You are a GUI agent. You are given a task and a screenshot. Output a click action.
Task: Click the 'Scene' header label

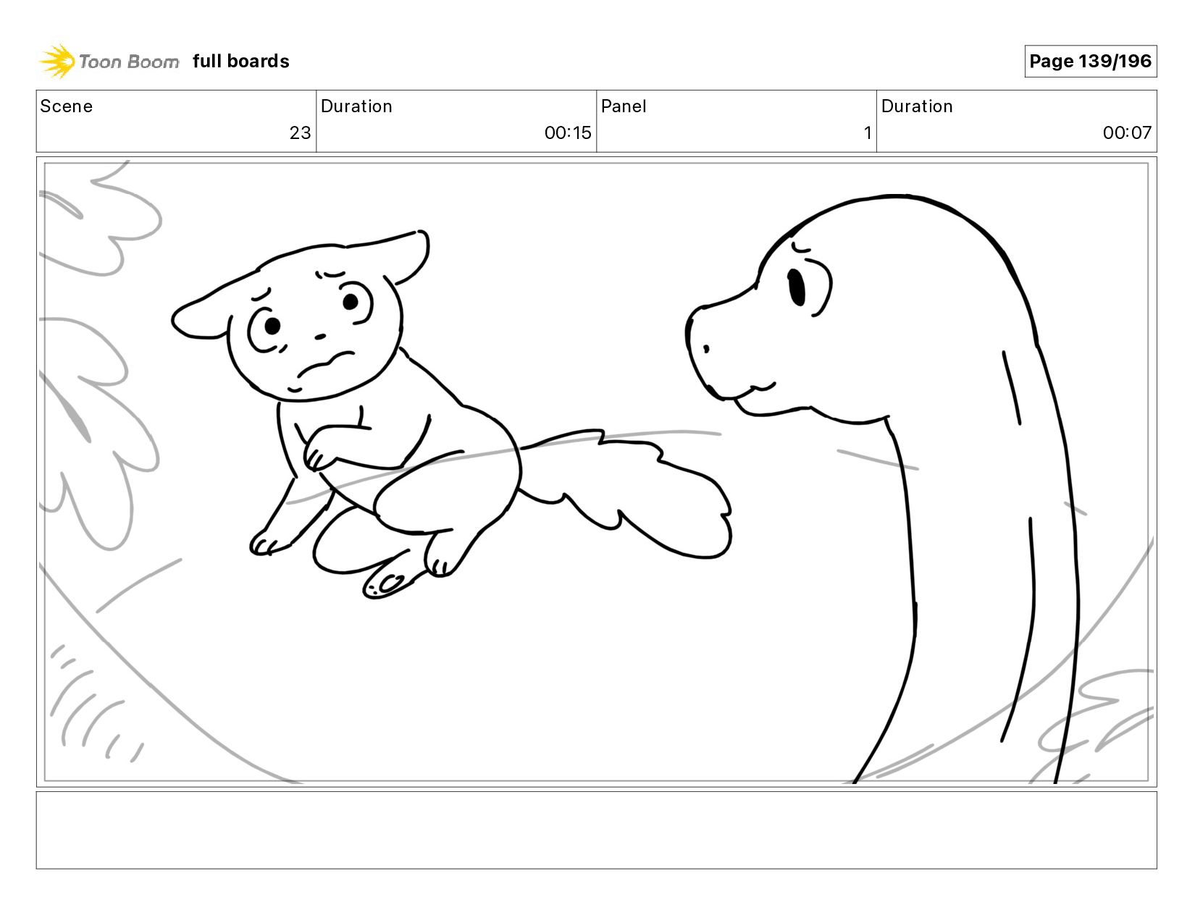pyautogui.click(x=67, y=106)
